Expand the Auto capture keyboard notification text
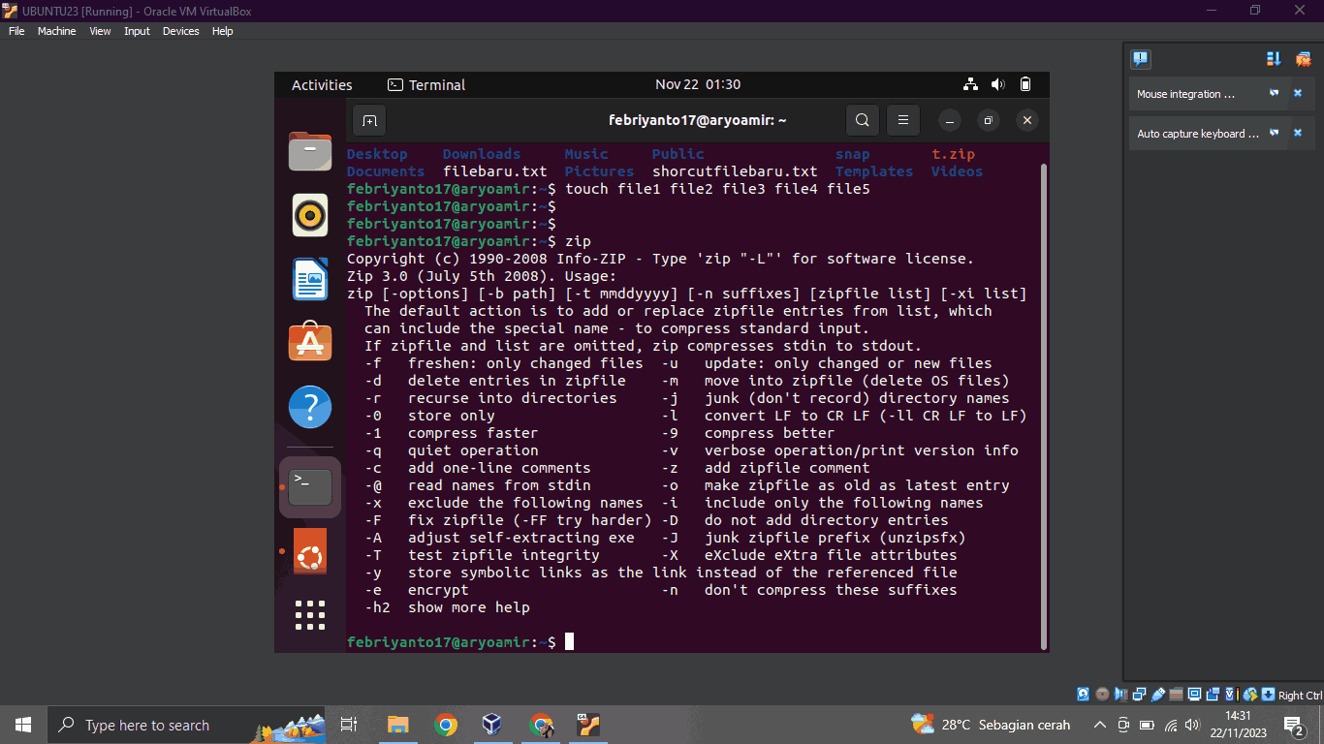1324x744 pixels. 1198,134
